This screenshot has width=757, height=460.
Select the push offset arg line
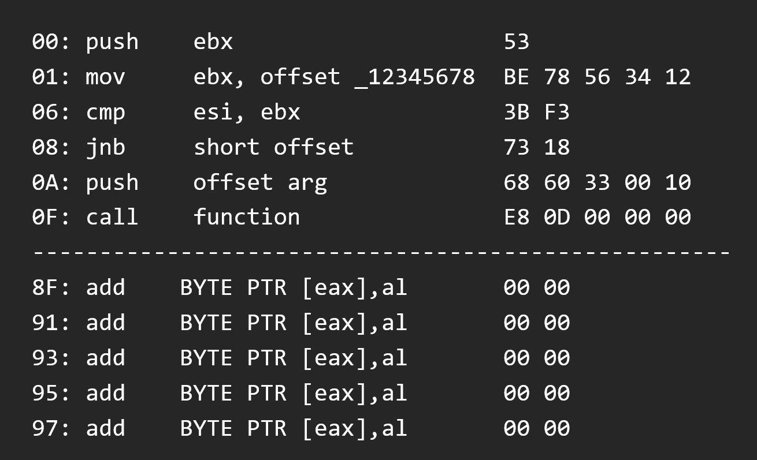click(x=362, y=182)
